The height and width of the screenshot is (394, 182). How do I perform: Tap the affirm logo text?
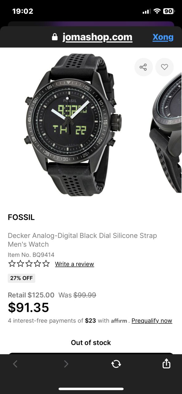[119, 321]
